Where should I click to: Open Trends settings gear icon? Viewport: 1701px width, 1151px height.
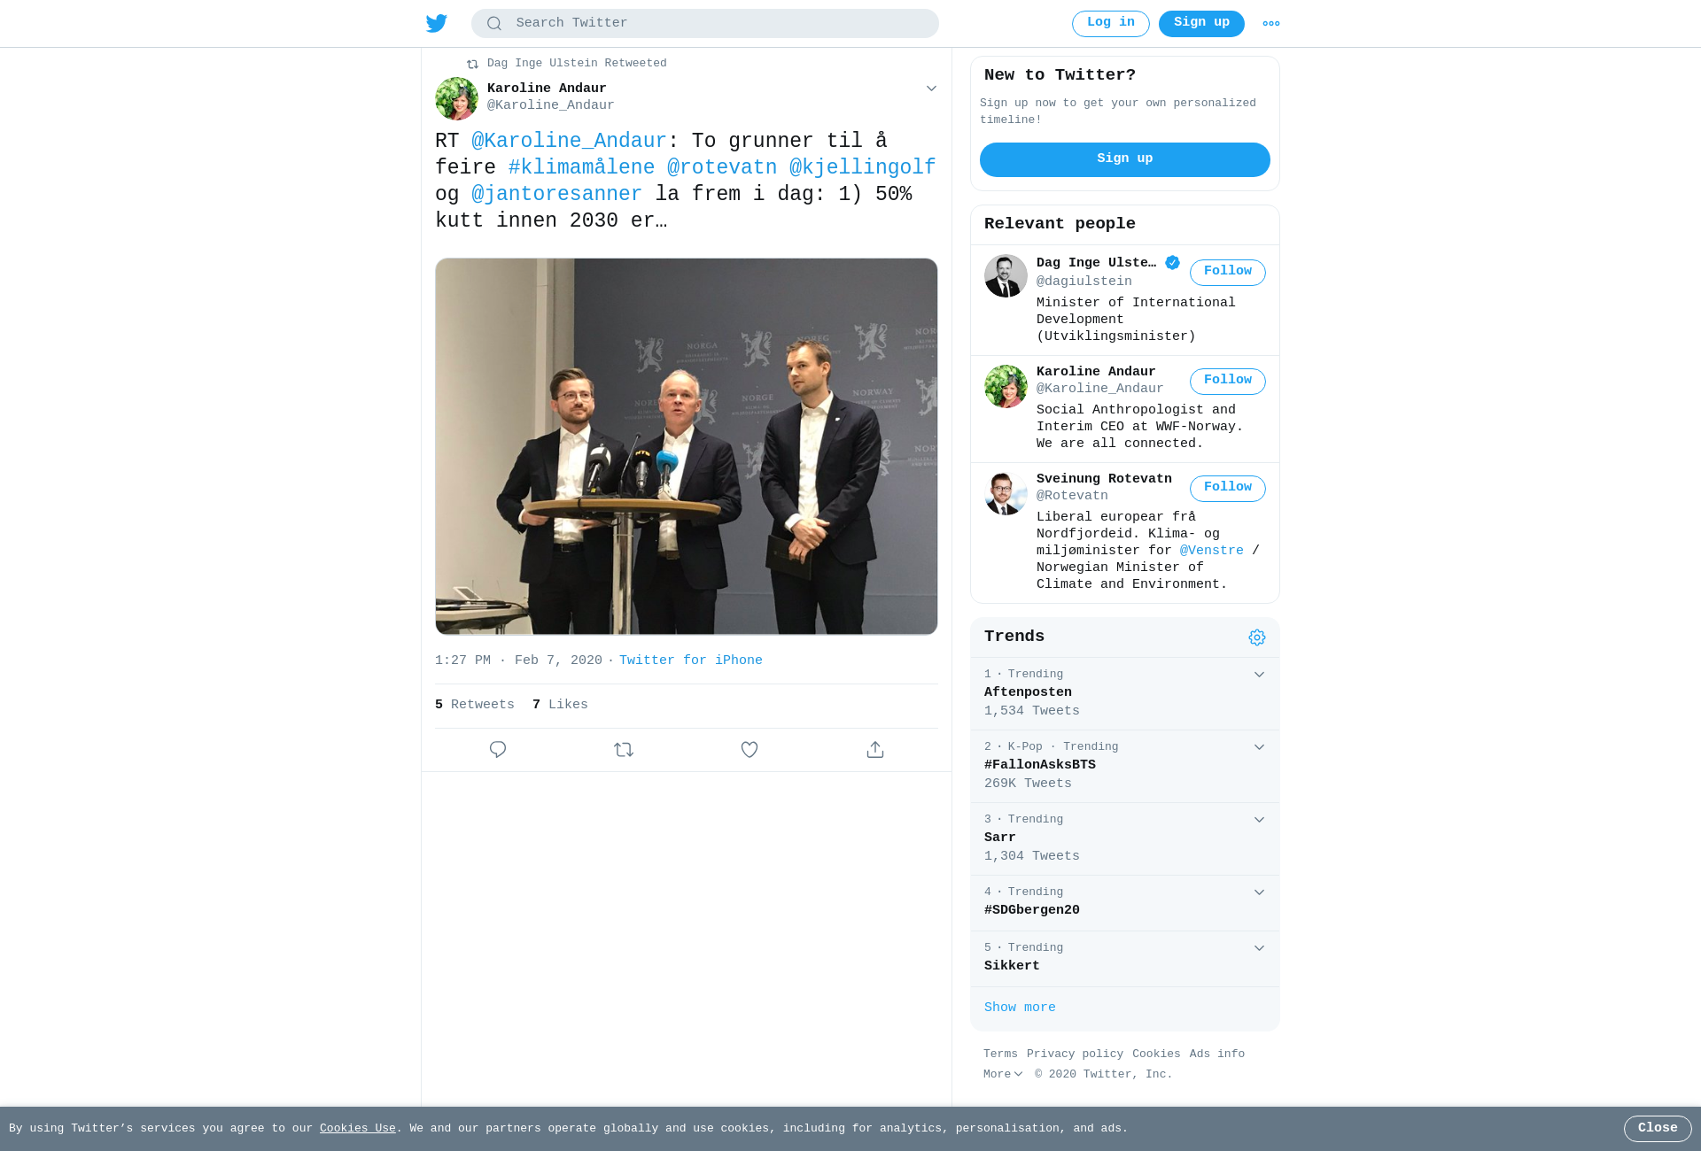coord(1257,637)
